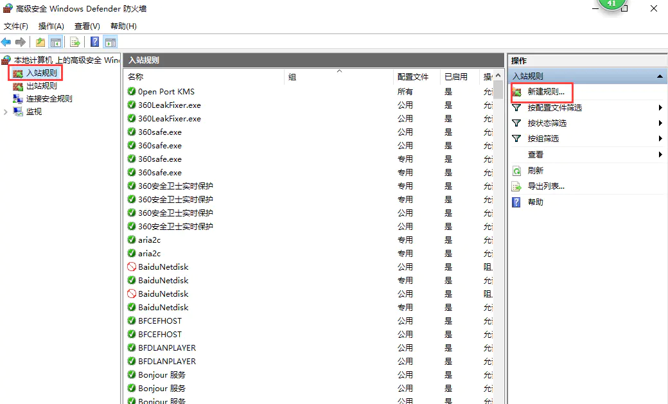Open the 按状态筛选 submenu arrow
Viewport: 668px width, 404px height.
pyautogui.click(x=660, y=123)
